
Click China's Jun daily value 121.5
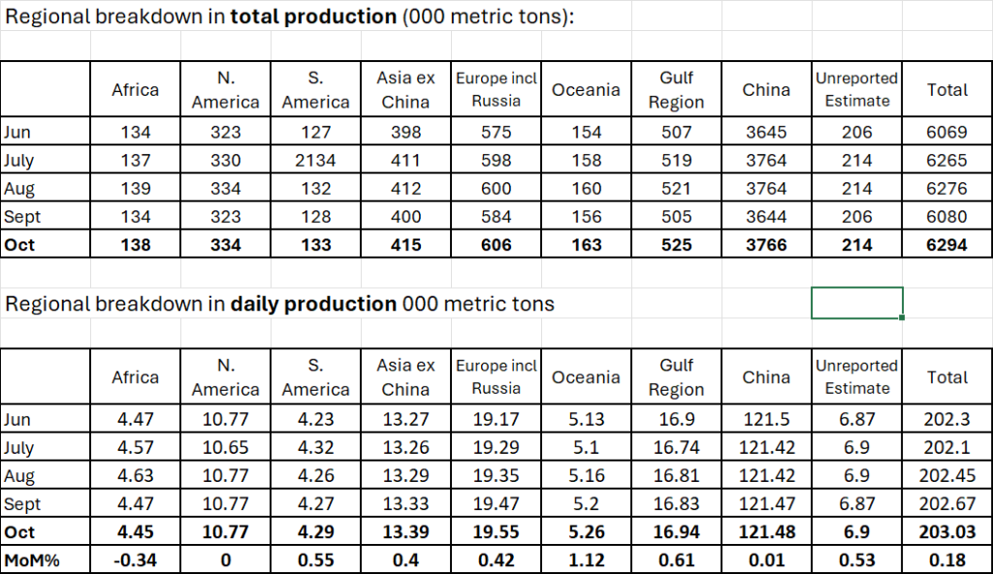pos(766,419)
